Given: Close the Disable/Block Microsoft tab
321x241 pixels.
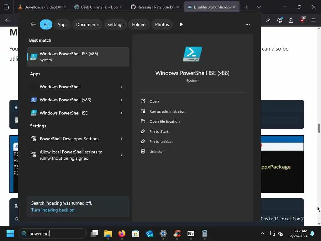Looking at the screenshot, I should pyautogui.click(x=234, y=7).
